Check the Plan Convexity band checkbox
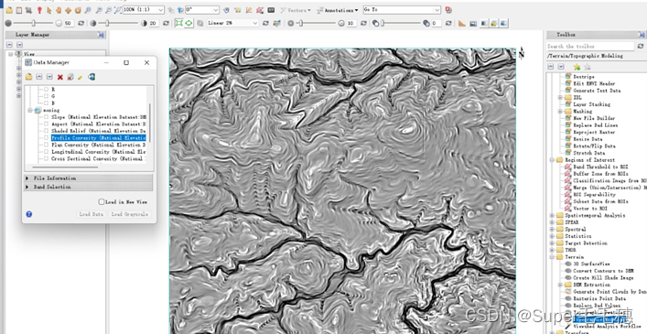Viewport: 647px width, 334px height. click(46, 145)
